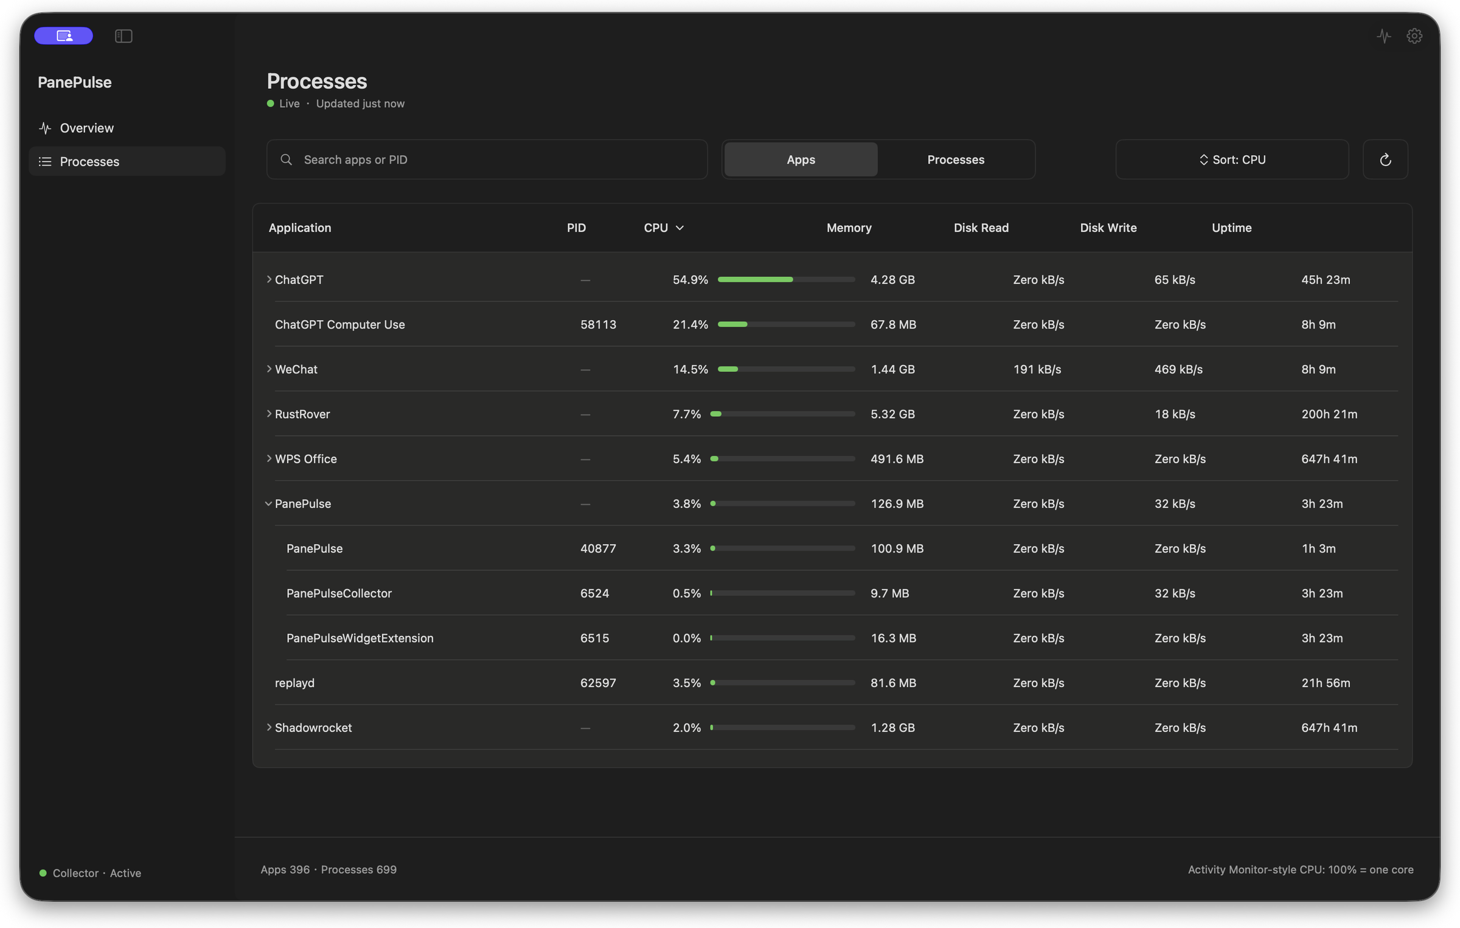Click the Live status indicator
The width and height of the screenshot is (1460, 928).
[283, 103]
